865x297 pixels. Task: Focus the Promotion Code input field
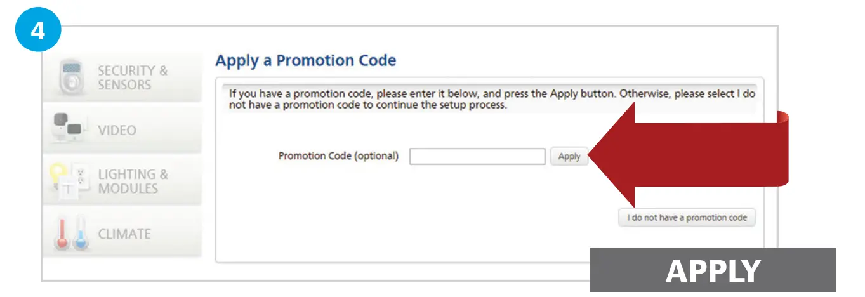point(477,156)
